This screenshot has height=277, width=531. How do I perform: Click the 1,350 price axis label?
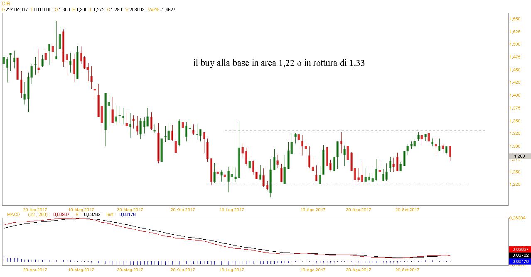coord(516,121)
